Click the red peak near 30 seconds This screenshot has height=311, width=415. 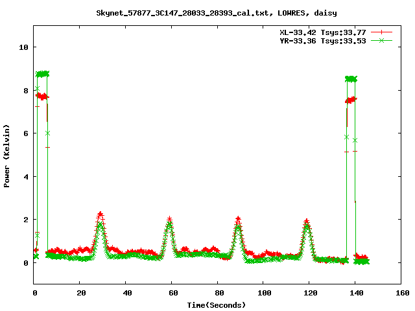pyautogui.click(x=100, y=214)
